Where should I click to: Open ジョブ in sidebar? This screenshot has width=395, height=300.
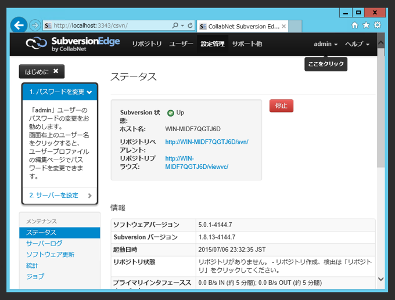point(35,277)
